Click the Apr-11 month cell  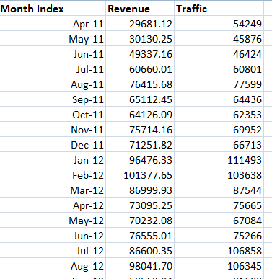tap(53, 24)
